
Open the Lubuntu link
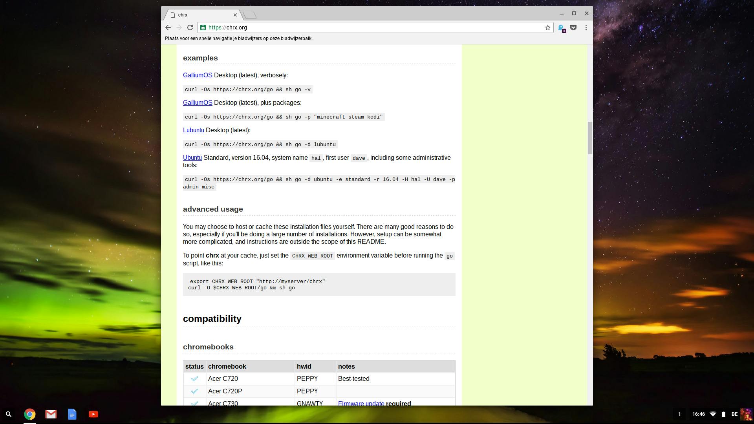click(193, 130)
